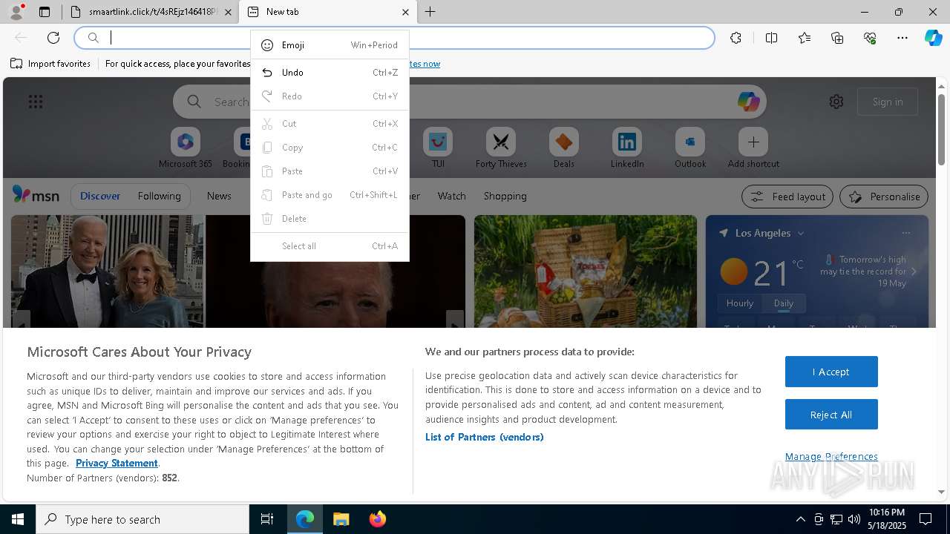The height and width of the screenshot is (534, 950).
Task: Launch Firefox from taskbar
Action: tap(377, 519)
